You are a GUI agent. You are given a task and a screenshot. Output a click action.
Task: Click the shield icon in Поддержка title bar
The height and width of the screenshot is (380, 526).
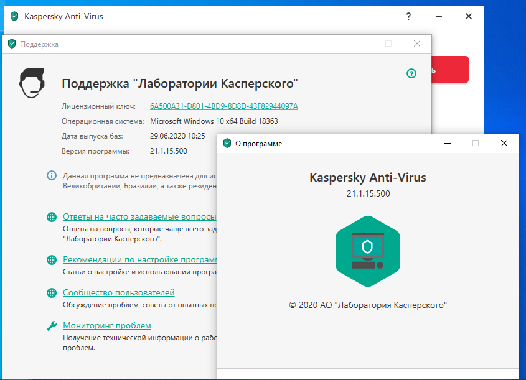click(x=11, y=44)
